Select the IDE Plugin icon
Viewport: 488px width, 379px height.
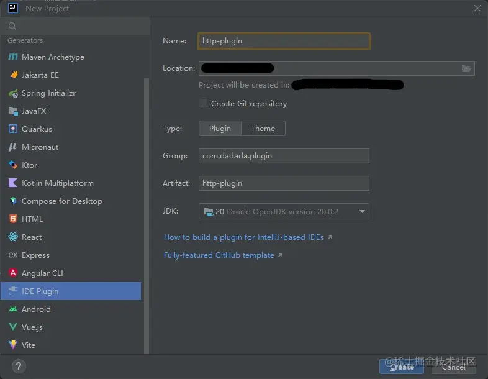[x=13, y=291]
